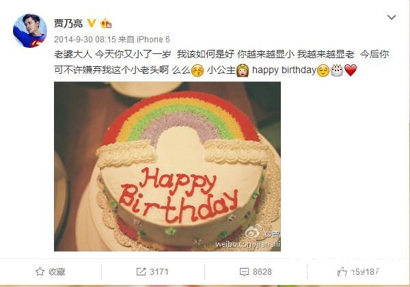Open comments count 8628
The height and width of the screenshot is (287, 410).
click(262, 272)
